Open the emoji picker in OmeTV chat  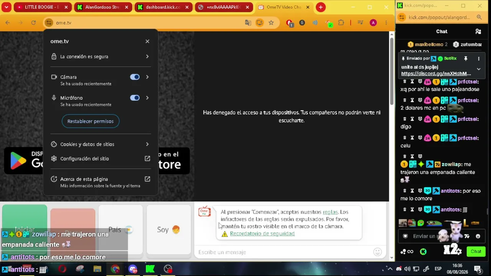(x=377, y=252)
